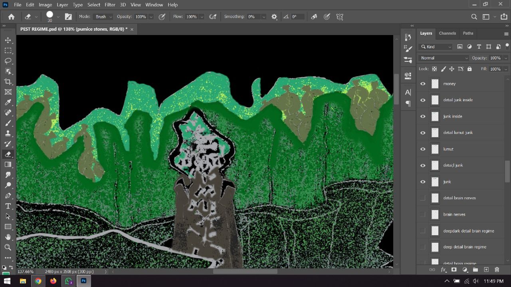Open the layer filter Kind dropdown
The width and height of the screenshot is (511, 287).
pos(436,47)
